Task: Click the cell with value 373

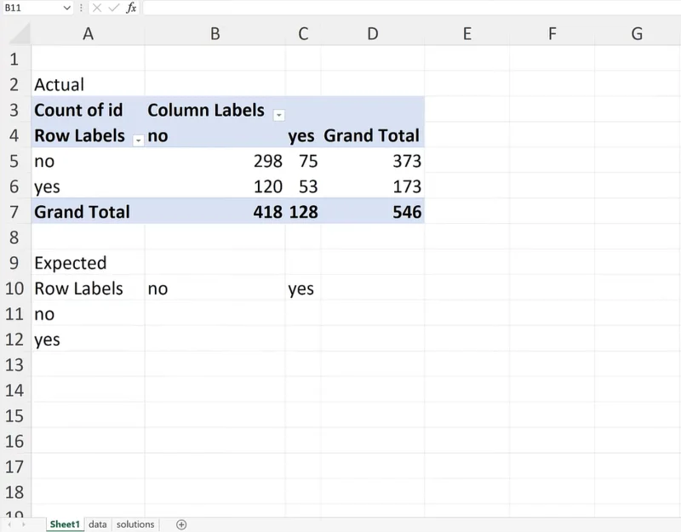Action: [373, 161]
